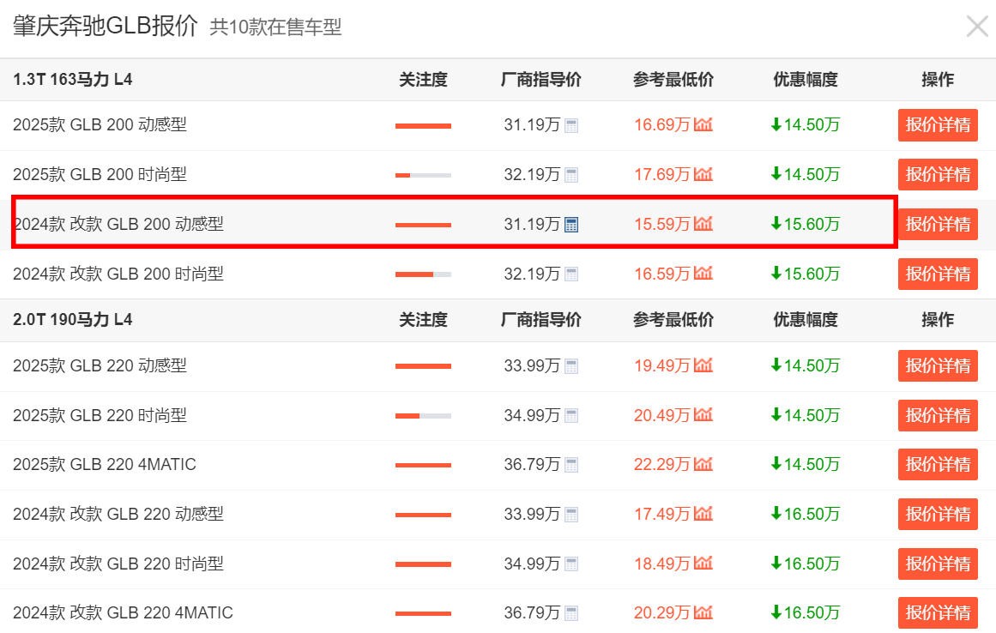Open calculator icon for 2025款 GLB 220 时尚型

[x=571, y=416]
